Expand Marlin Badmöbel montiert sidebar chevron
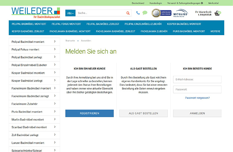The height and width of the screenshot is (152, 233). (x=55, y=119)
